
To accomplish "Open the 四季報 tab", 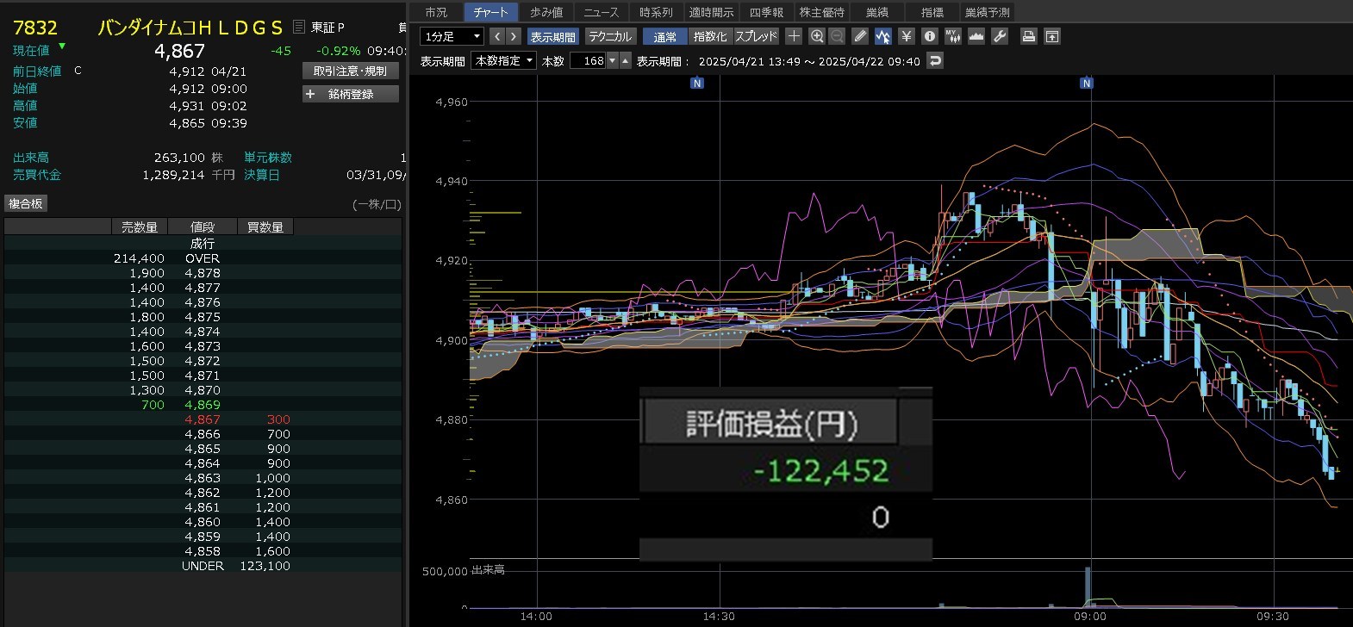I will point(766,12).
